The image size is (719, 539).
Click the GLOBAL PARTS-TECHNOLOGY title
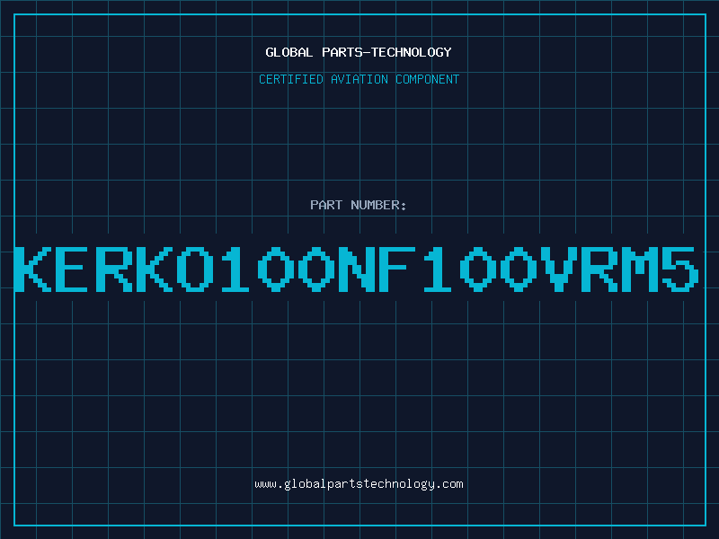point(359,52)
